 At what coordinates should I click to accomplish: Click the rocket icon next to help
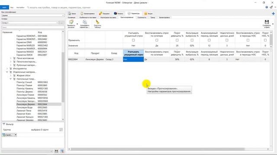point(271,7)
